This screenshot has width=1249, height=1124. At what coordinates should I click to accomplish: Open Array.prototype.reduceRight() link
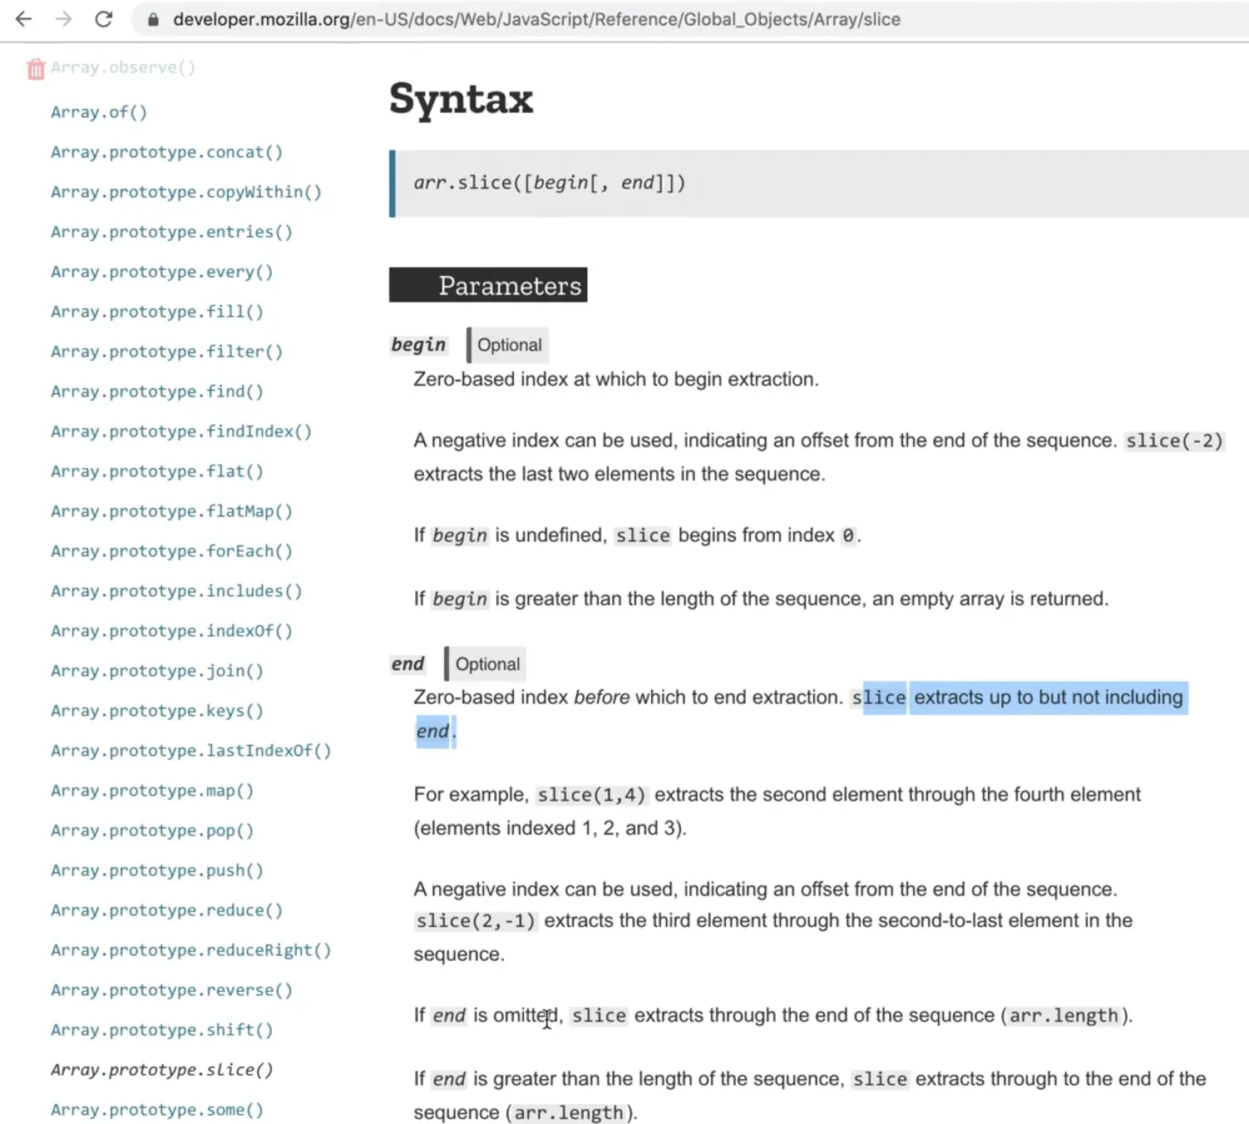(190, 950)
